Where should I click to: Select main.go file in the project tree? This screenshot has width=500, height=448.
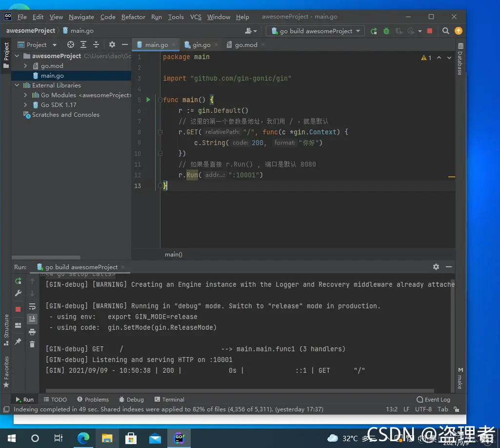point(52,76)
